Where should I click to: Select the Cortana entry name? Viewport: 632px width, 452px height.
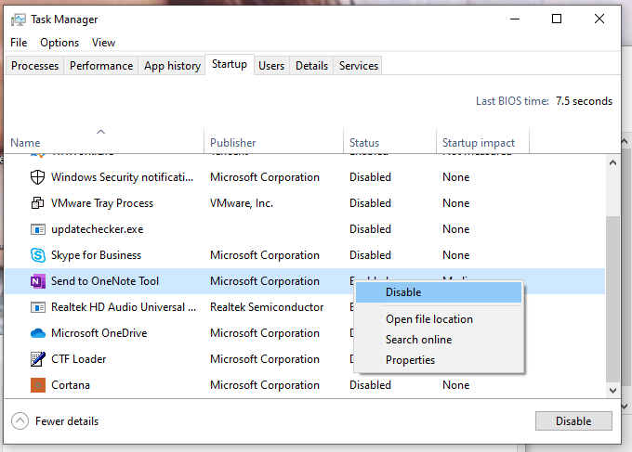click(x=71, y=385)
